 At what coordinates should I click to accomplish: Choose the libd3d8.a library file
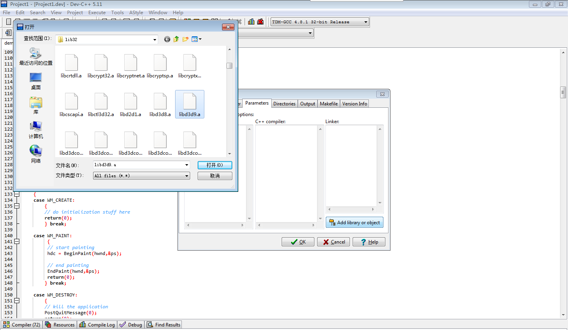[x=160, y=105]
